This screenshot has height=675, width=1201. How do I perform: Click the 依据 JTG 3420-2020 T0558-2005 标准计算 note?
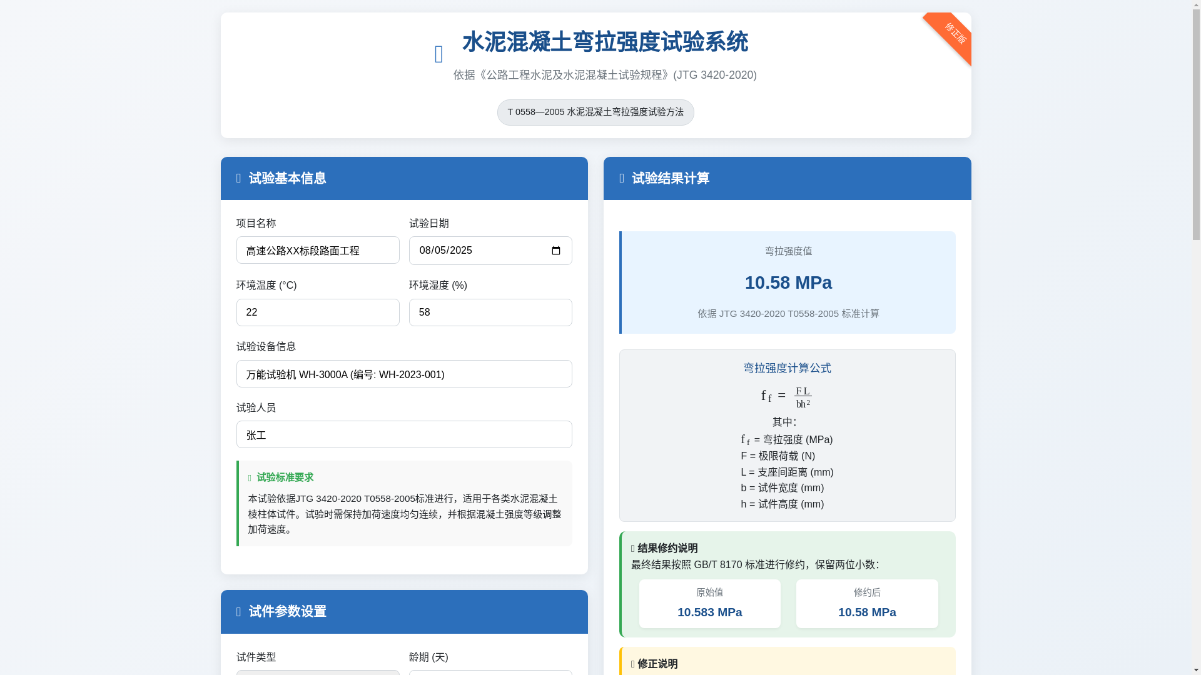pyautogui.click(x=788, y=314)
